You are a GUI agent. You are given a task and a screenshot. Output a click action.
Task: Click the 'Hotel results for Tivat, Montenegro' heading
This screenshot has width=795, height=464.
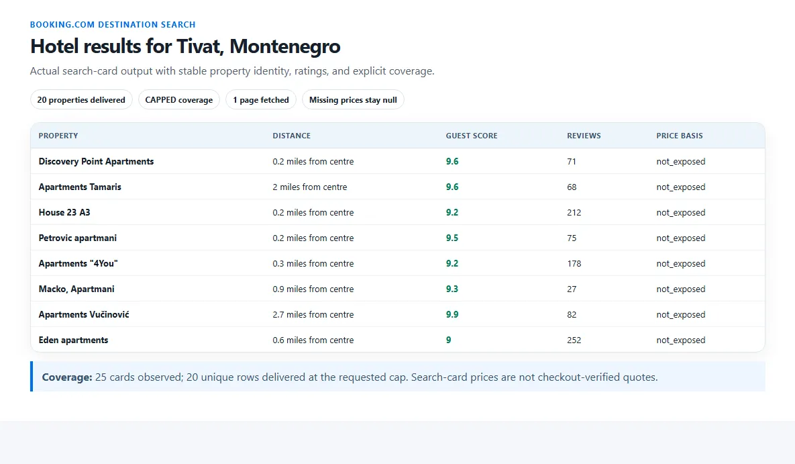tap(185, 46)
